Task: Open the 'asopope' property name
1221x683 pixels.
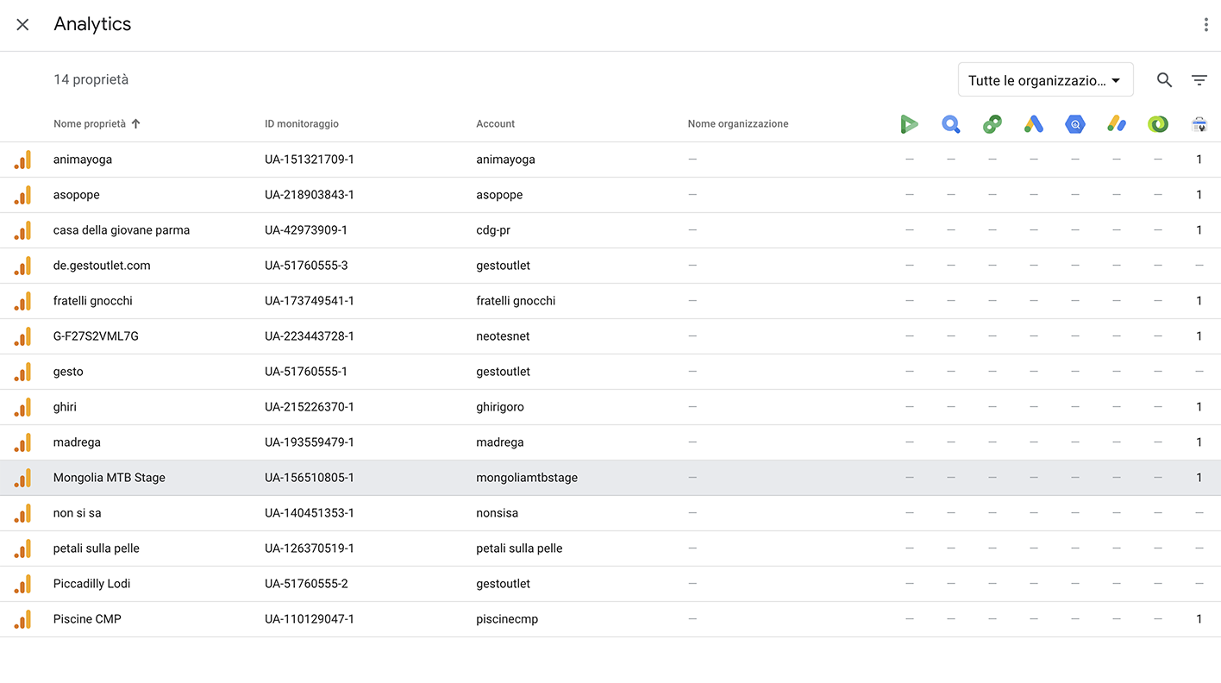Action: click(77, 195)
